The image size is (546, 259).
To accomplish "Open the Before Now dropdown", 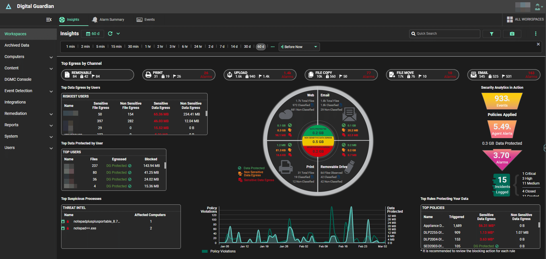I will pyautogui.click(x=299, y=47).
